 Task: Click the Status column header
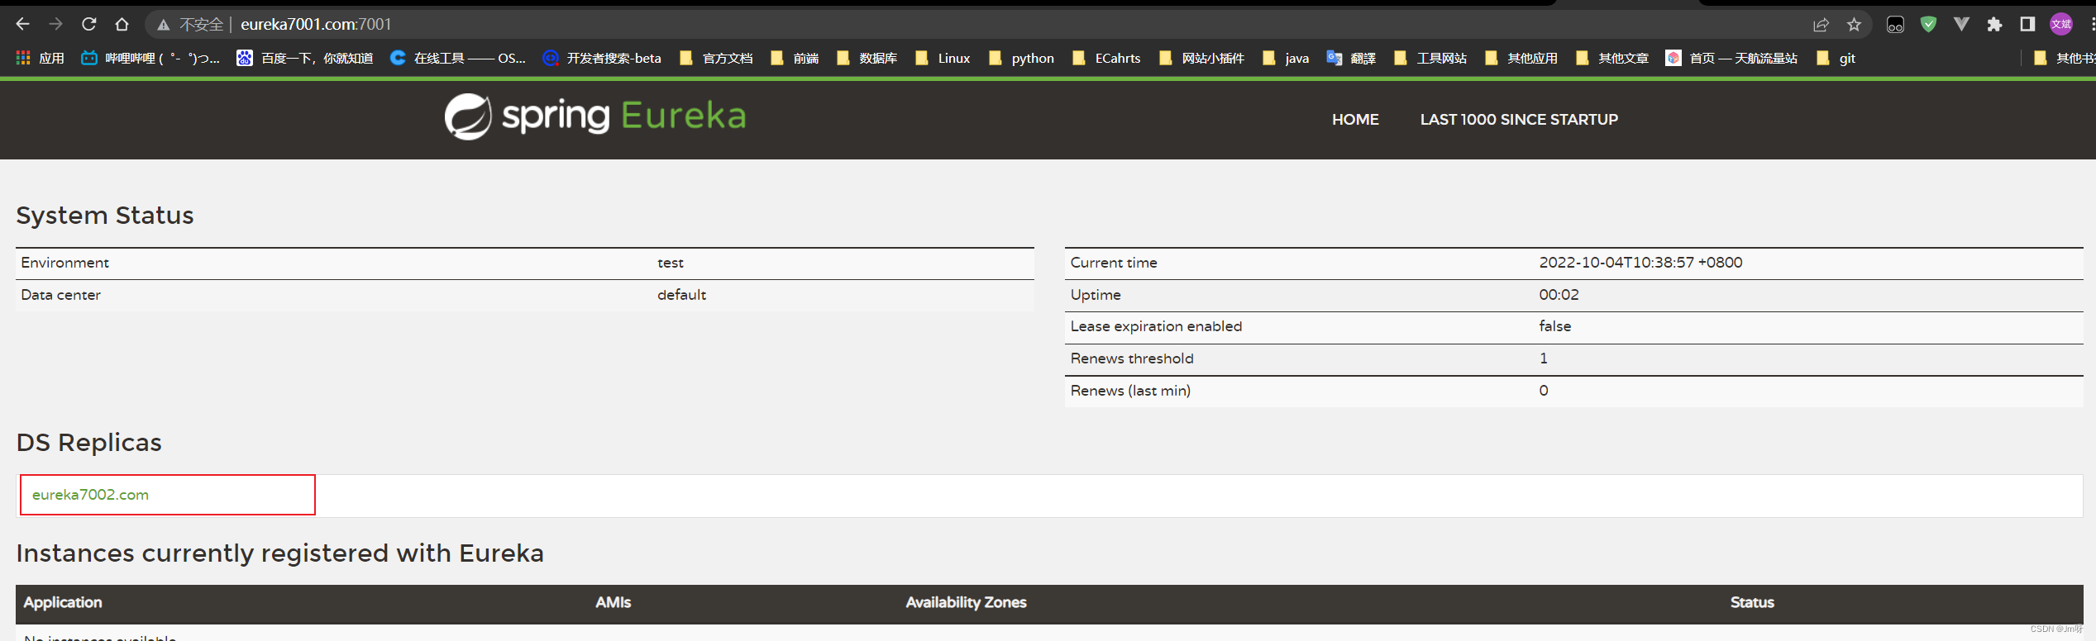1752,602
